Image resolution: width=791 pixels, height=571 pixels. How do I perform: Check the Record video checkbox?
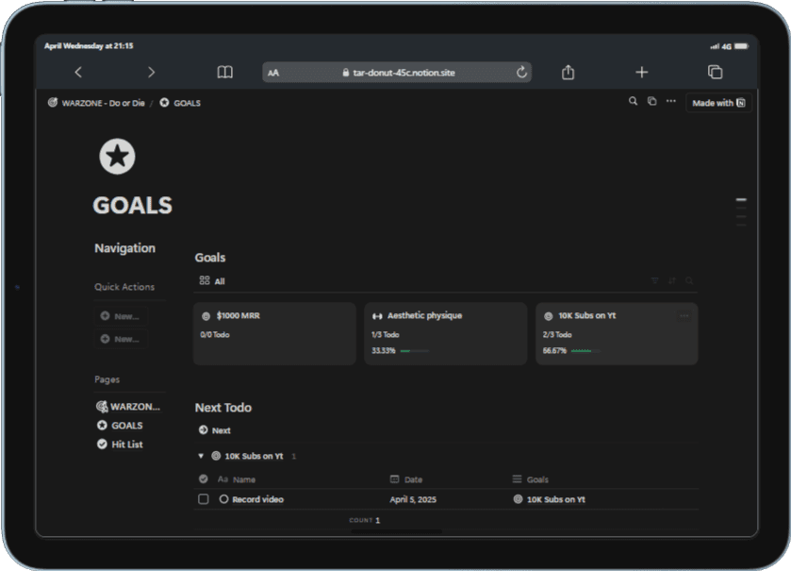point(204,499)
